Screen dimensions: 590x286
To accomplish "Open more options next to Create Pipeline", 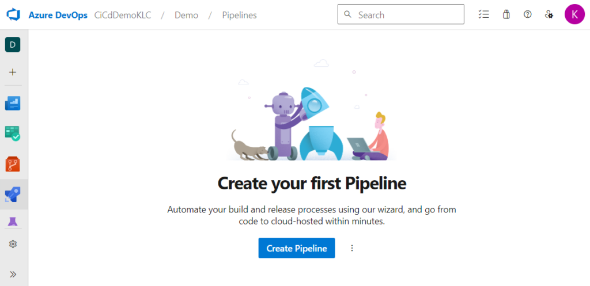I will pos(352,248).
